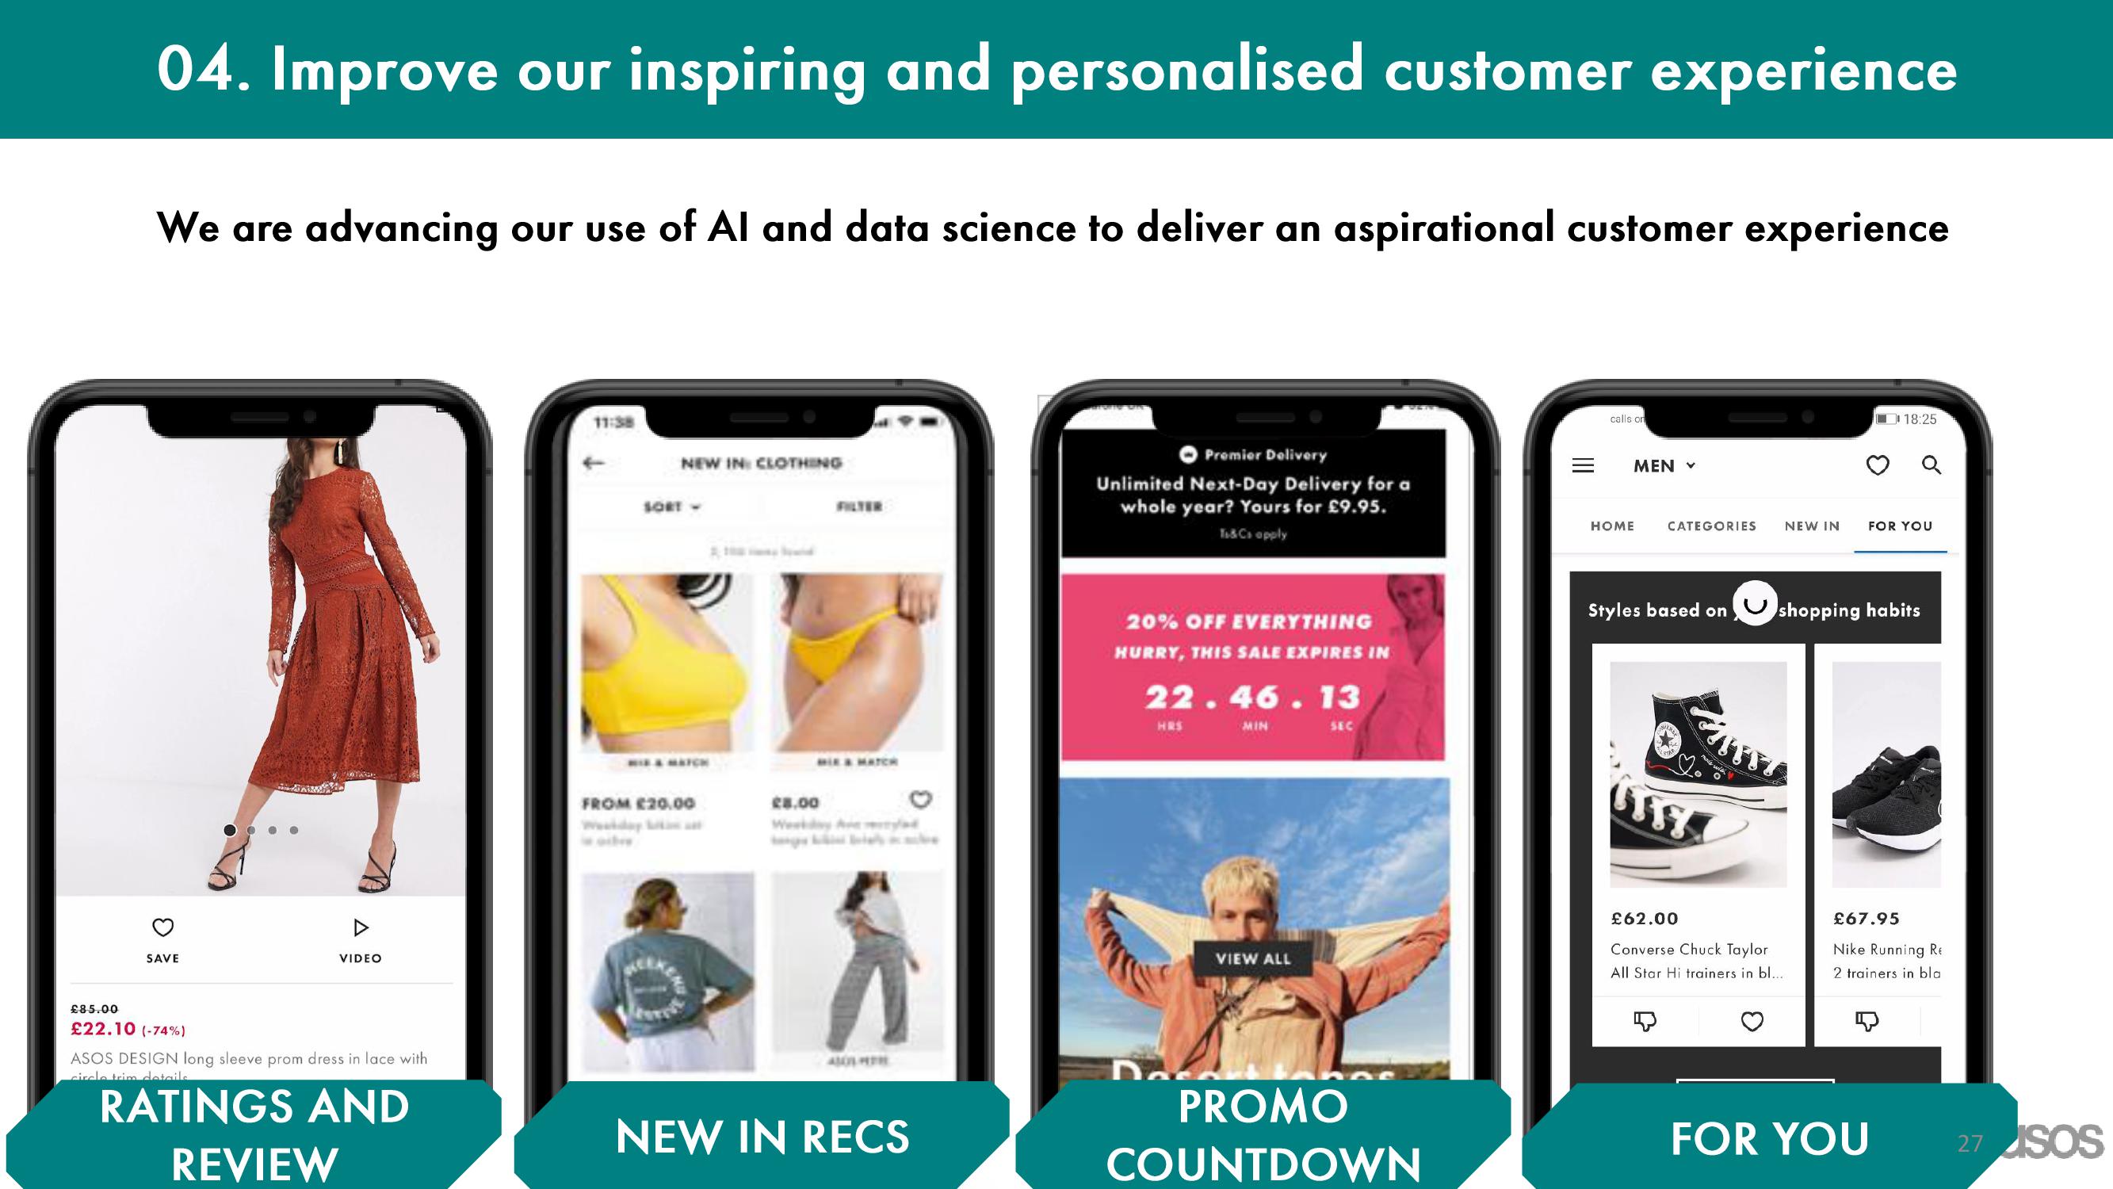Click the thumbs down icon below Nike
The height and width of the screenshot is (1189, 2113).
[1862, 1019]
